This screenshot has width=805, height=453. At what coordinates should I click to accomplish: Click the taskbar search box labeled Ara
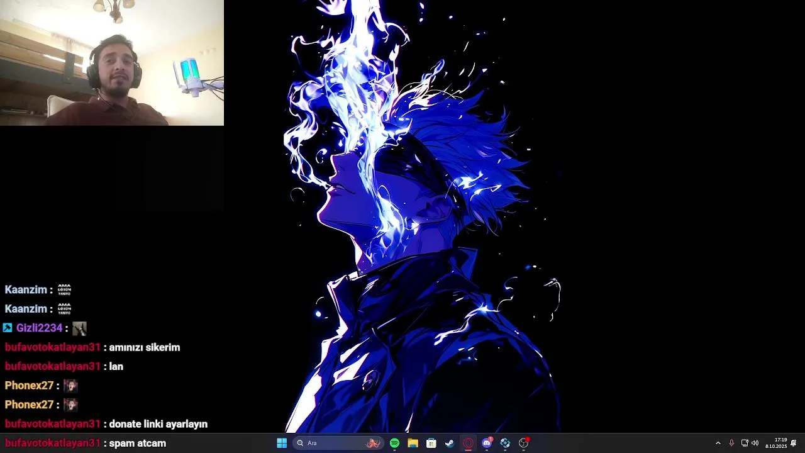(338, 443)
